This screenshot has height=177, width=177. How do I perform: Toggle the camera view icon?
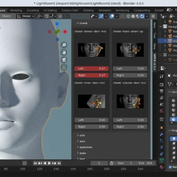(64, 60)
